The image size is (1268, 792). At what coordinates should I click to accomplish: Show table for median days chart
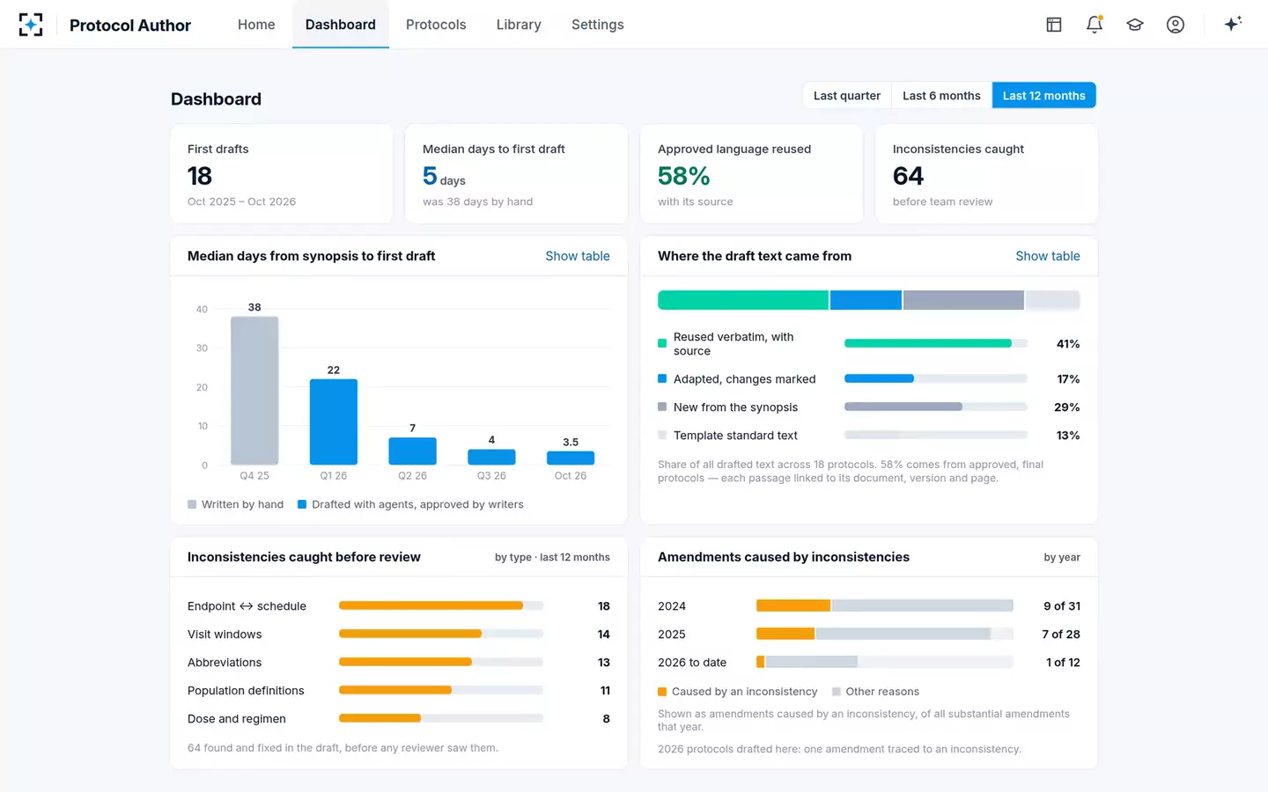click(x=578, y=256)
